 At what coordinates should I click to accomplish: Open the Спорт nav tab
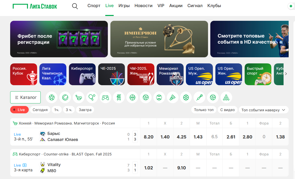(x=94, y=6)
